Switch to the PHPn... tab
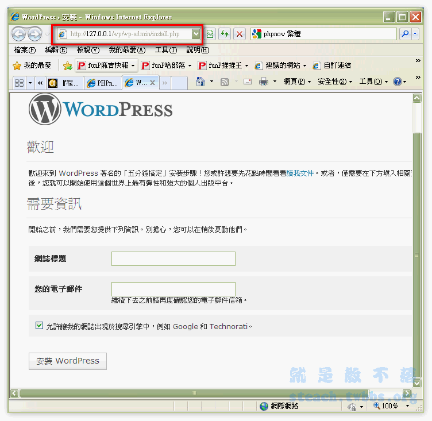 point(103,83)
